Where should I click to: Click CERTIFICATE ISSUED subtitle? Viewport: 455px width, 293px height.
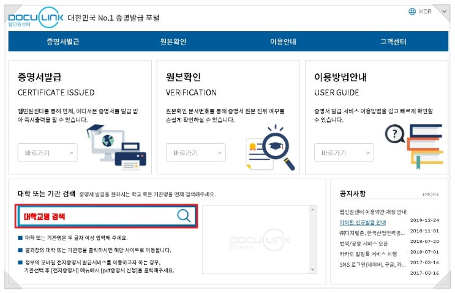pyautogui.click(x=56, y=92)
